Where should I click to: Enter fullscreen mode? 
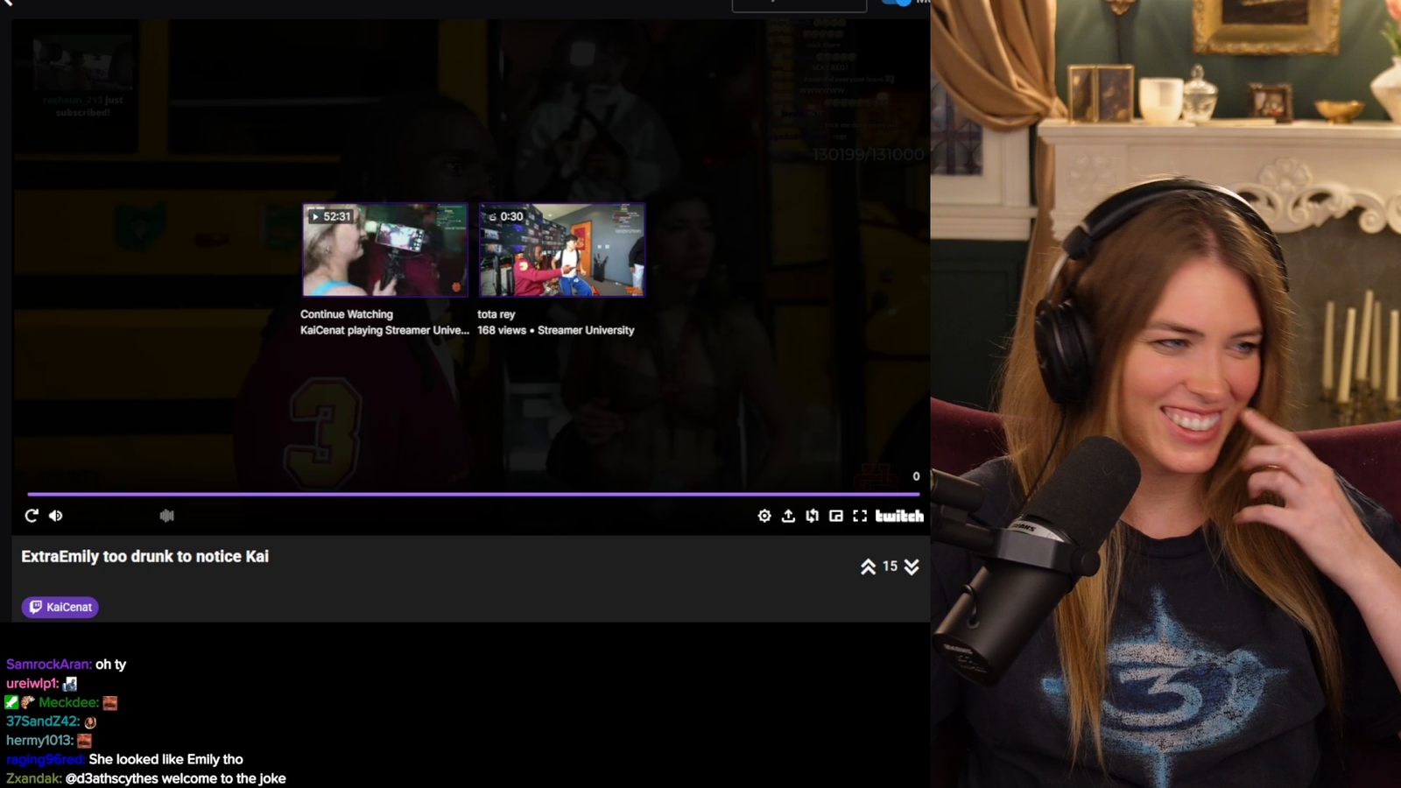pyautogui.click(x=860, y=516)
